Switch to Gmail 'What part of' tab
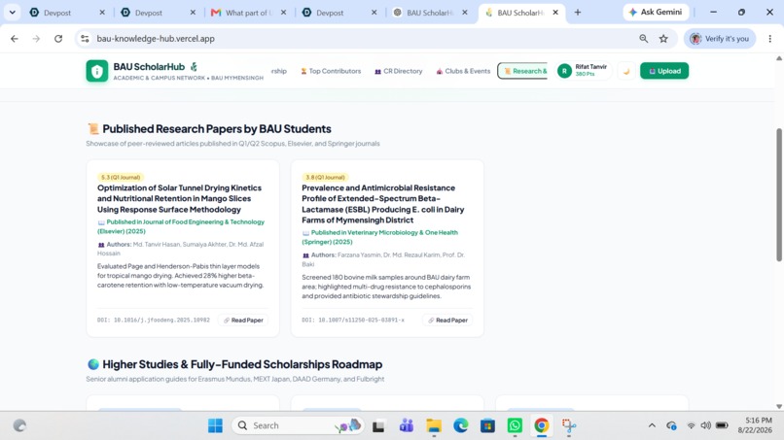Image resolution: width=784 pixels, height=440 pixels. click(x=246, y=13)
